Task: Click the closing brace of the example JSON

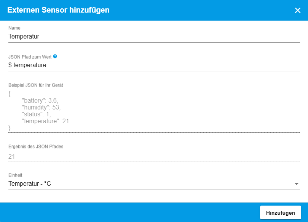Action: point(10,128)
